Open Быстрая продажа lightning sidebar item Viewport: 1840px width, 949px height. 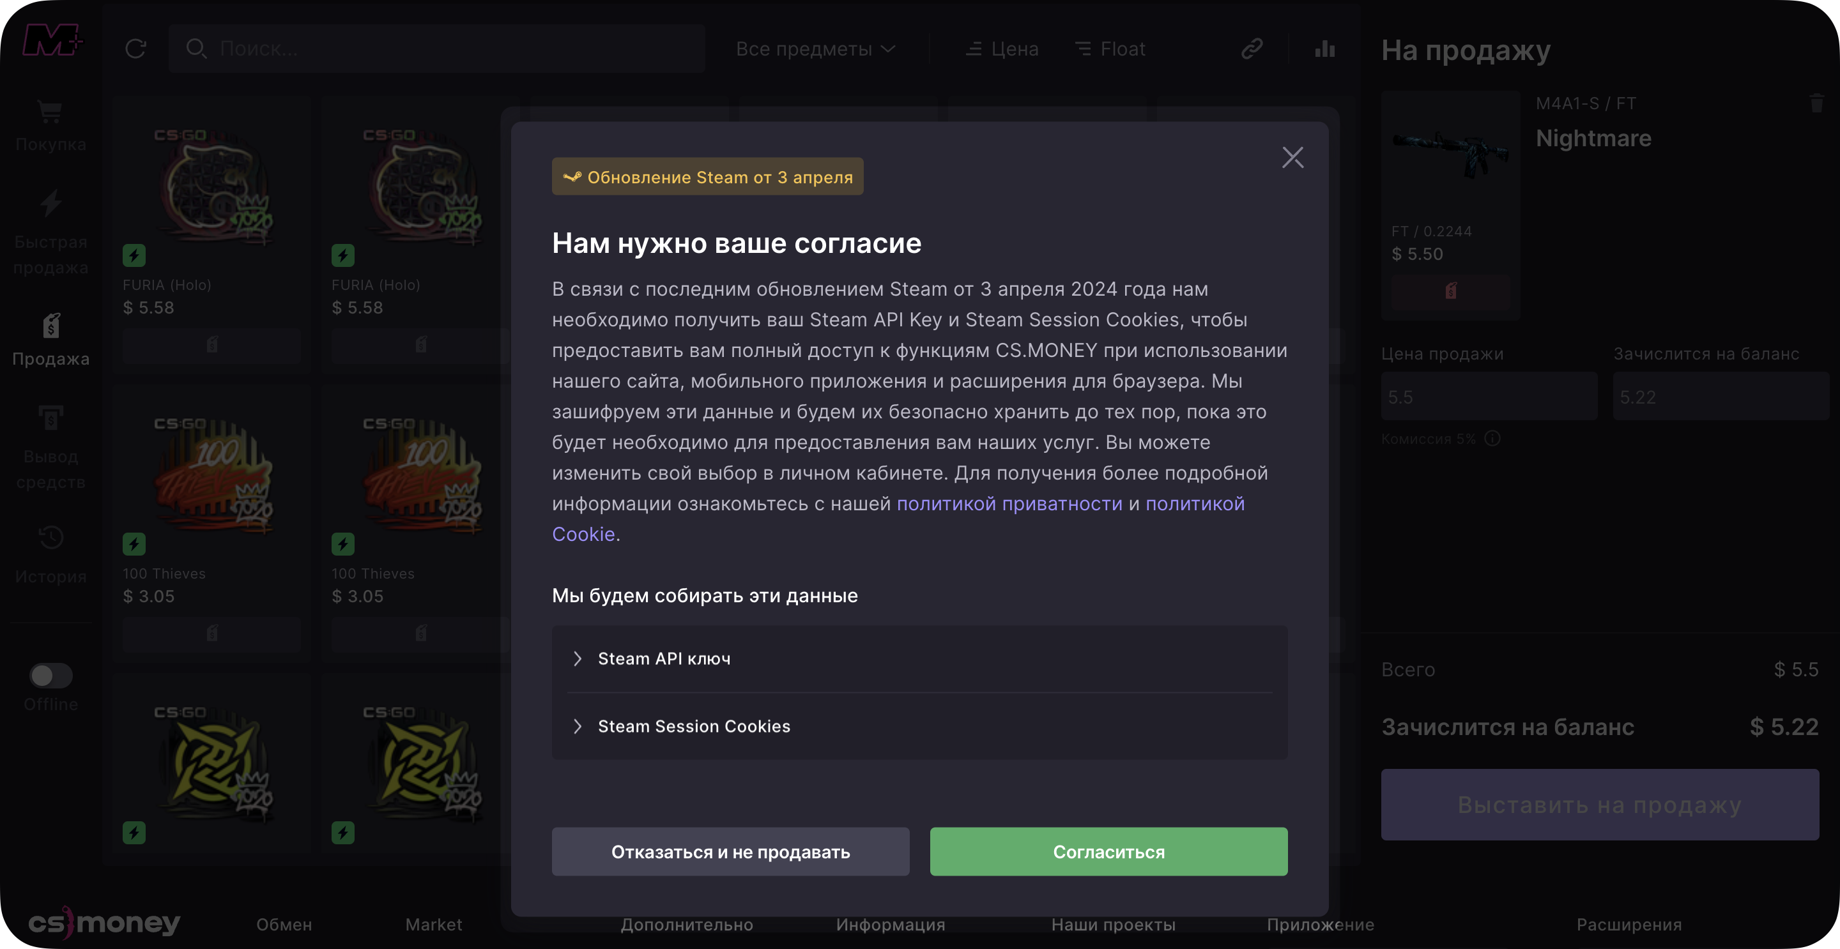pos(50,232)
